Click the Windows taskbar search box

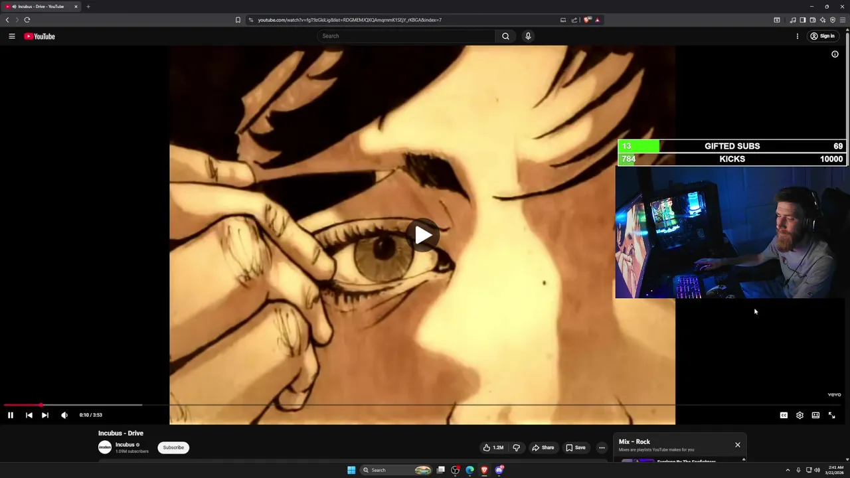(x=397, y=470)
